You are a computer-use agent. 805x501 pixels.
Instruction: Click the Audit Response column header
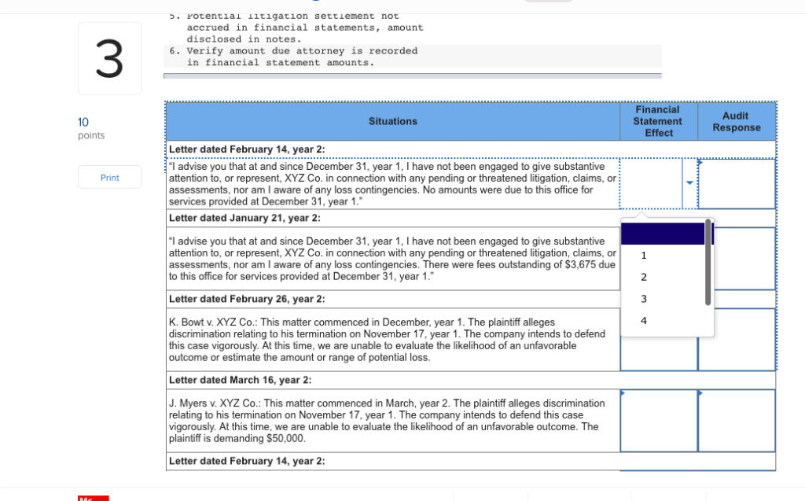tap(736, 121)
